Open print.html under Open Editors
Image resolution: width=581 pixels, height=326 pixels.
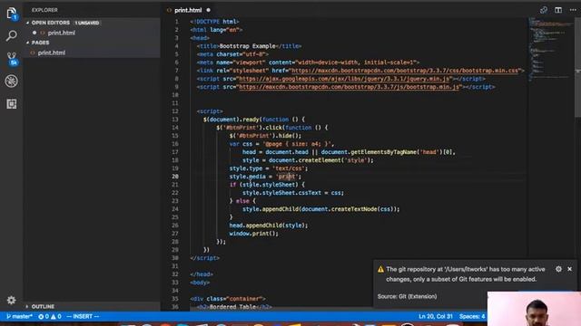[61, 33]
